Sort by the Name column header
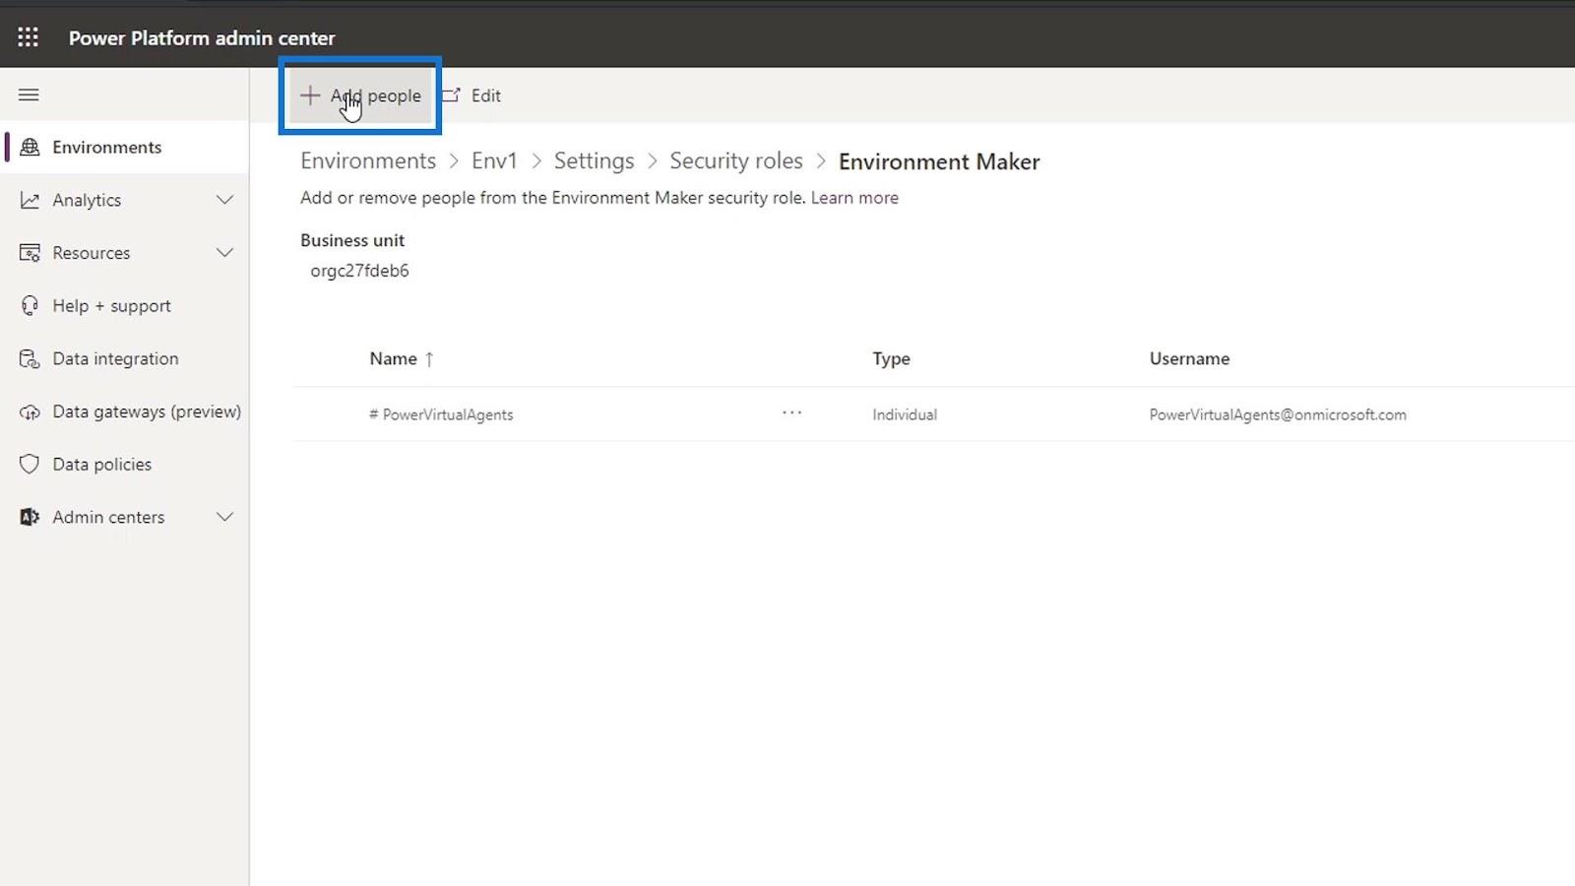The image size is (1575, 886). [394, 359]
